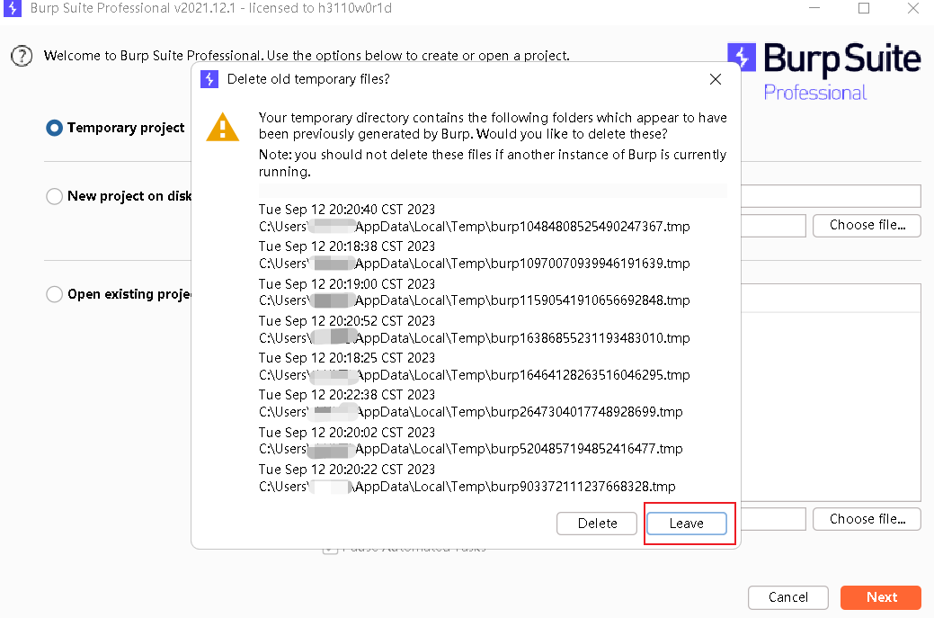Close the Delete old temporary files dialog
934x618 pixels.
pyautogui.click(x=715, y=79)
